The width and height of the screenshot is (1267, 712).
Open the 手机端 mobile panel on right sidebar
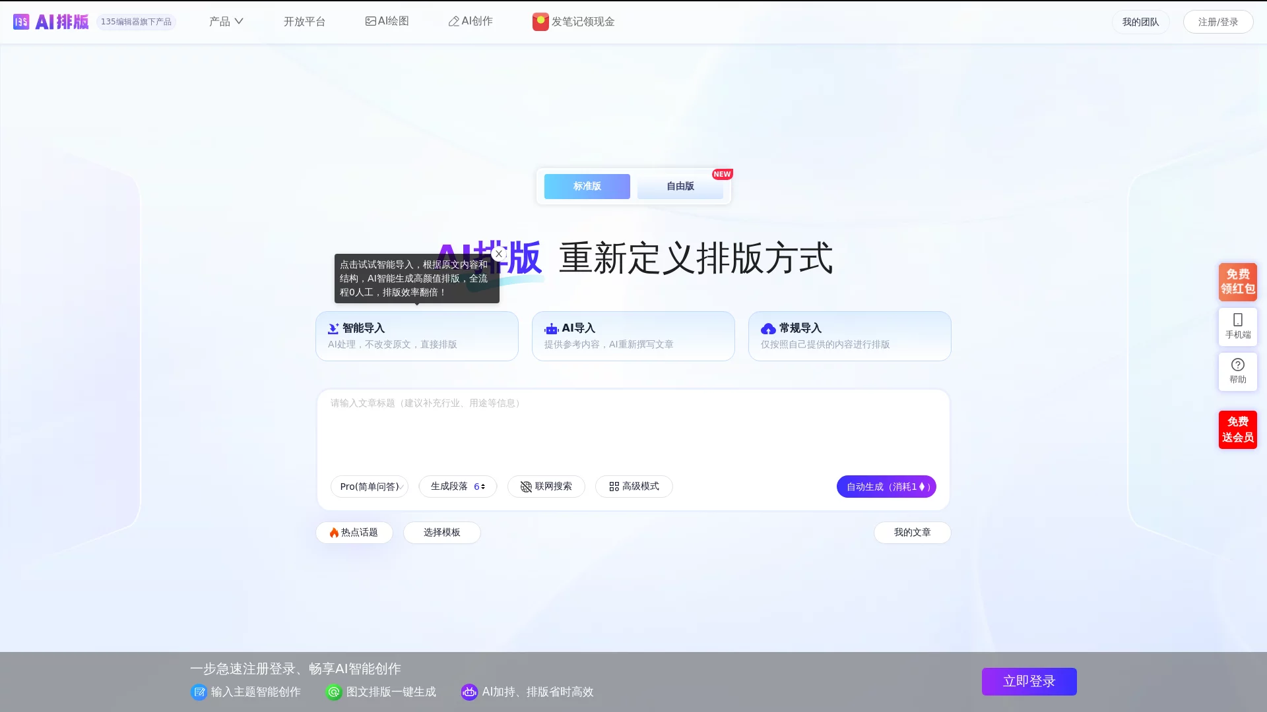click(x=1237, y=326)
